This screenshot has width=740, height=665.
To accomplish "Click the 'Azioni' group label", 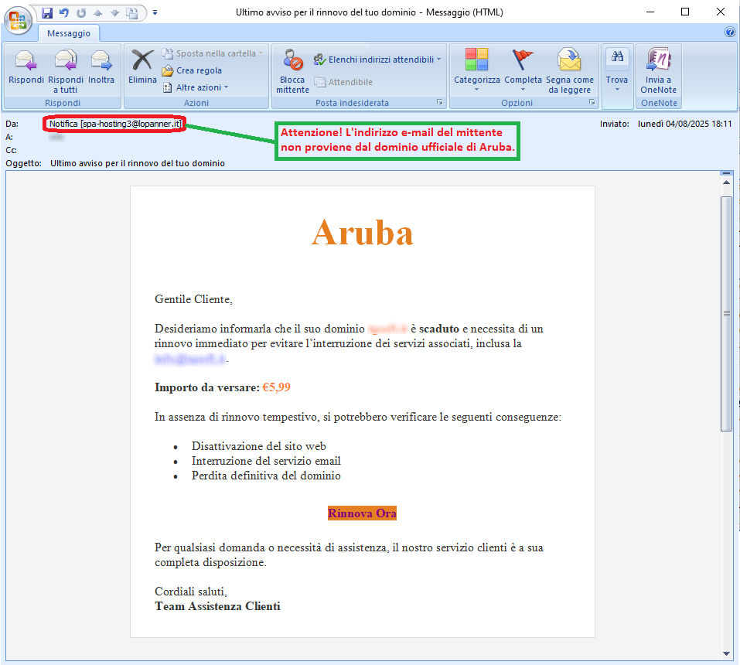I will click(x=196, y=102).
